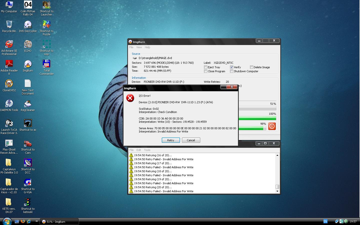Click the 100% green progress bar
Image resolution: width=360 pixels, height=225 pixels.
(257, 118)
